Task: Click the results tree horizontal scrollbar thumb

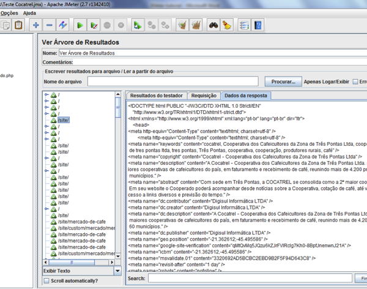Action: tap(72, 262)
